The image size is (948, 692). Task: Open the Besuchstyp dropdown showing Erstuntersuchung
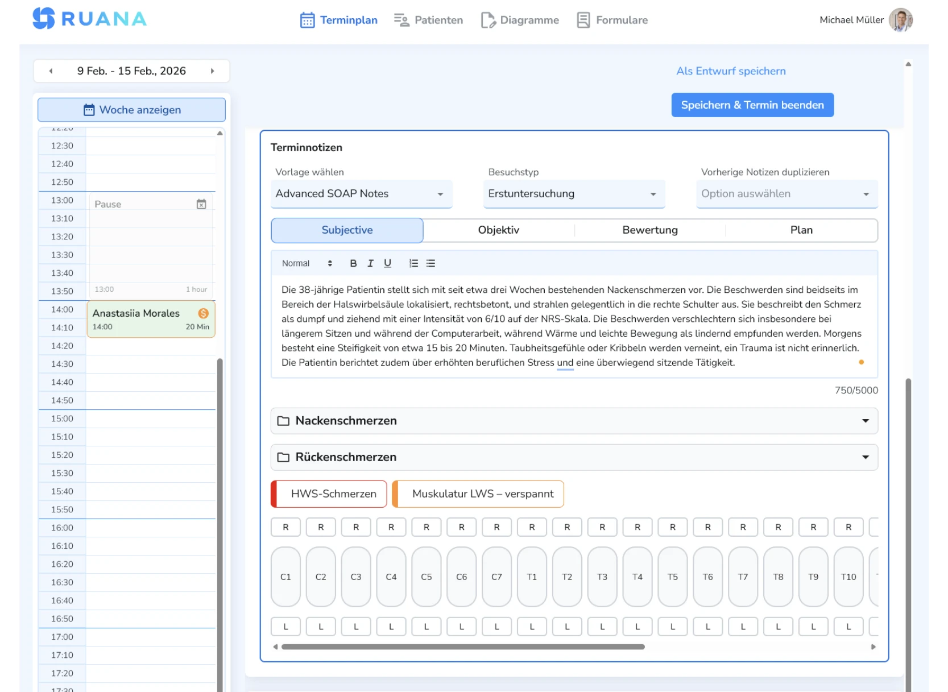click(x=573, y=194)
